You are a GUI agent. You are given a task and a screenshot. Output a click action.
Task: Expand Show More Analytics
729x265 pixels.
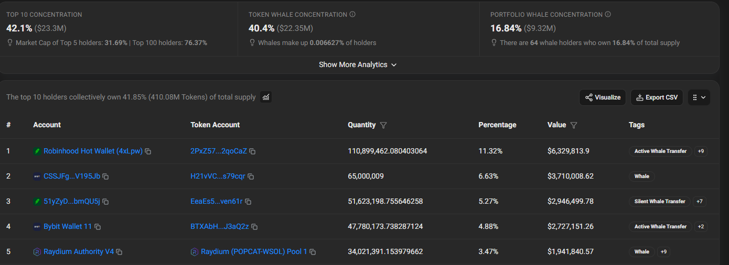(358, 65)
